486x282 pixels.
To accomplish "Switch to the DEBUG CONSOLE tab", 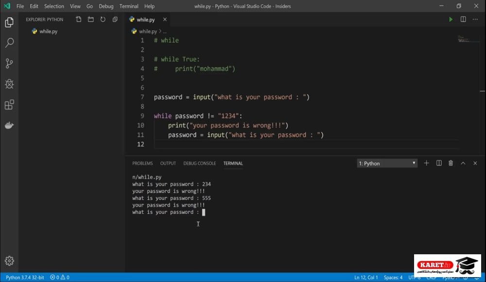I will [200, 163].
